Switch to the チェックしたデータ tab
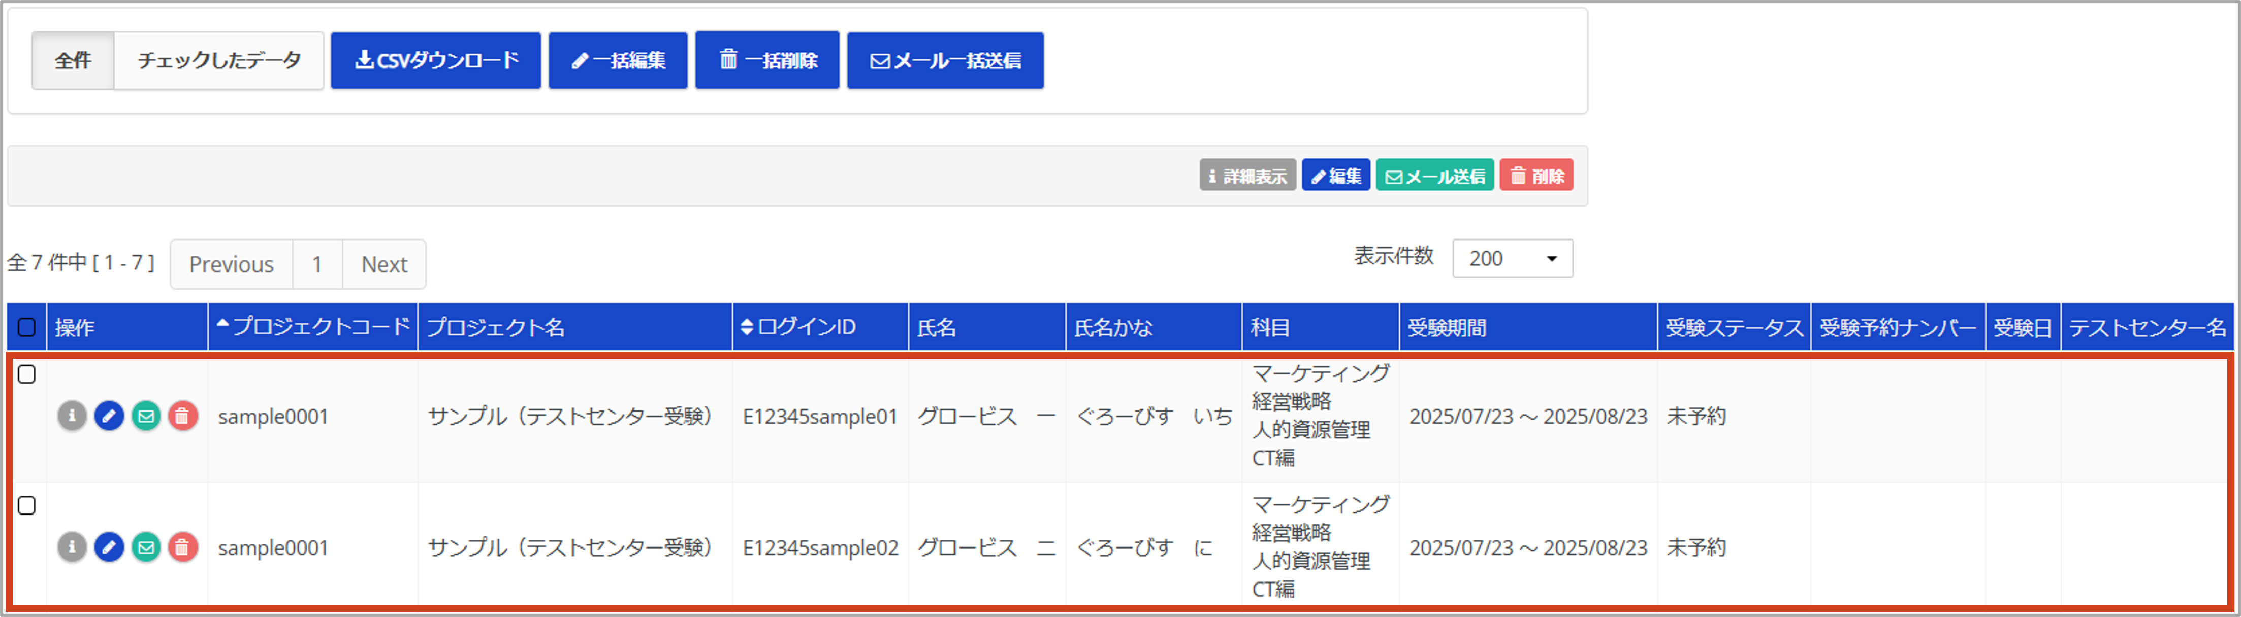The height and width of the screenshot is (617, 2241). (219, 61)
